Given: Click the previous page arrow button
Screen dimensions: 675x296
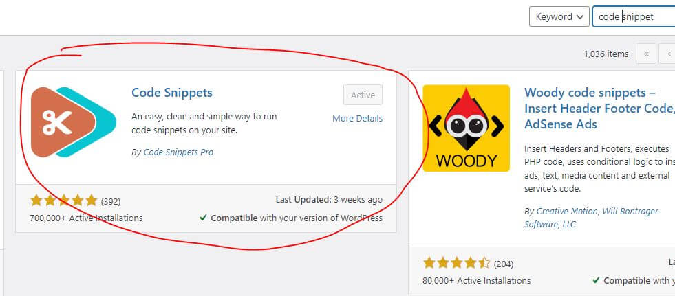Looking at the screenshot, I should coord(669,54).
